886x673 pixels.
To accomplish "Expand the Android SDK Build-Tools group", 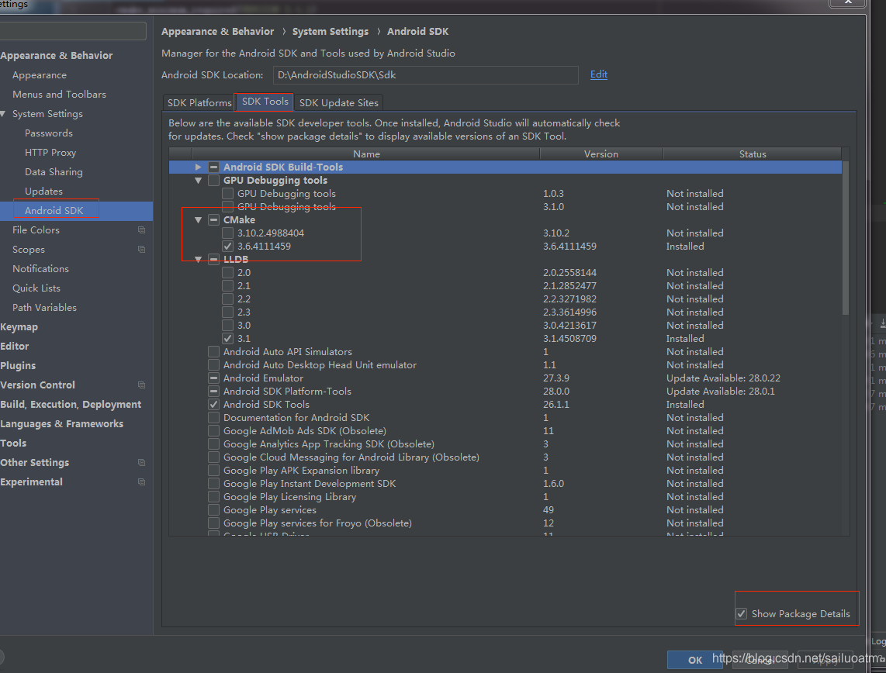I will click(x=198, y=167).
